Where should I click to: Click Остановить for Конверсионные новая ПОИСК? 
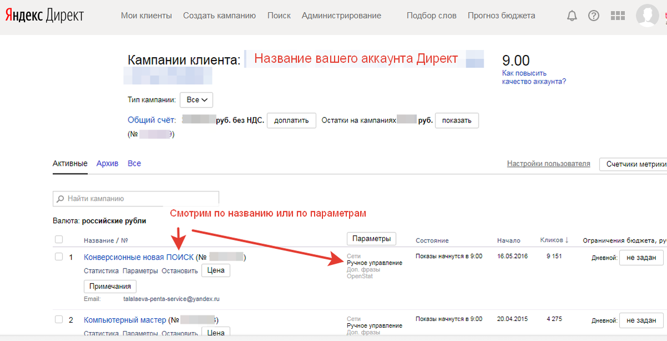pyautogui.click(x=180, y=271)
